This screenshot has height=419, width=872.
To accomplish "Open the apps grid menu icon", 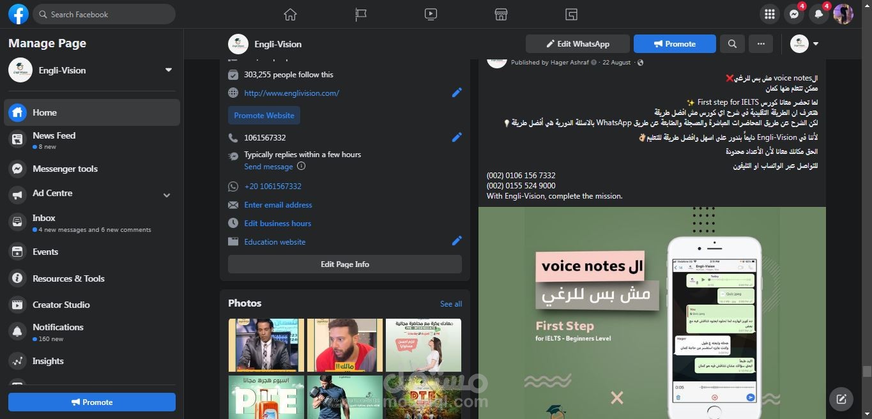I will 770,14.
